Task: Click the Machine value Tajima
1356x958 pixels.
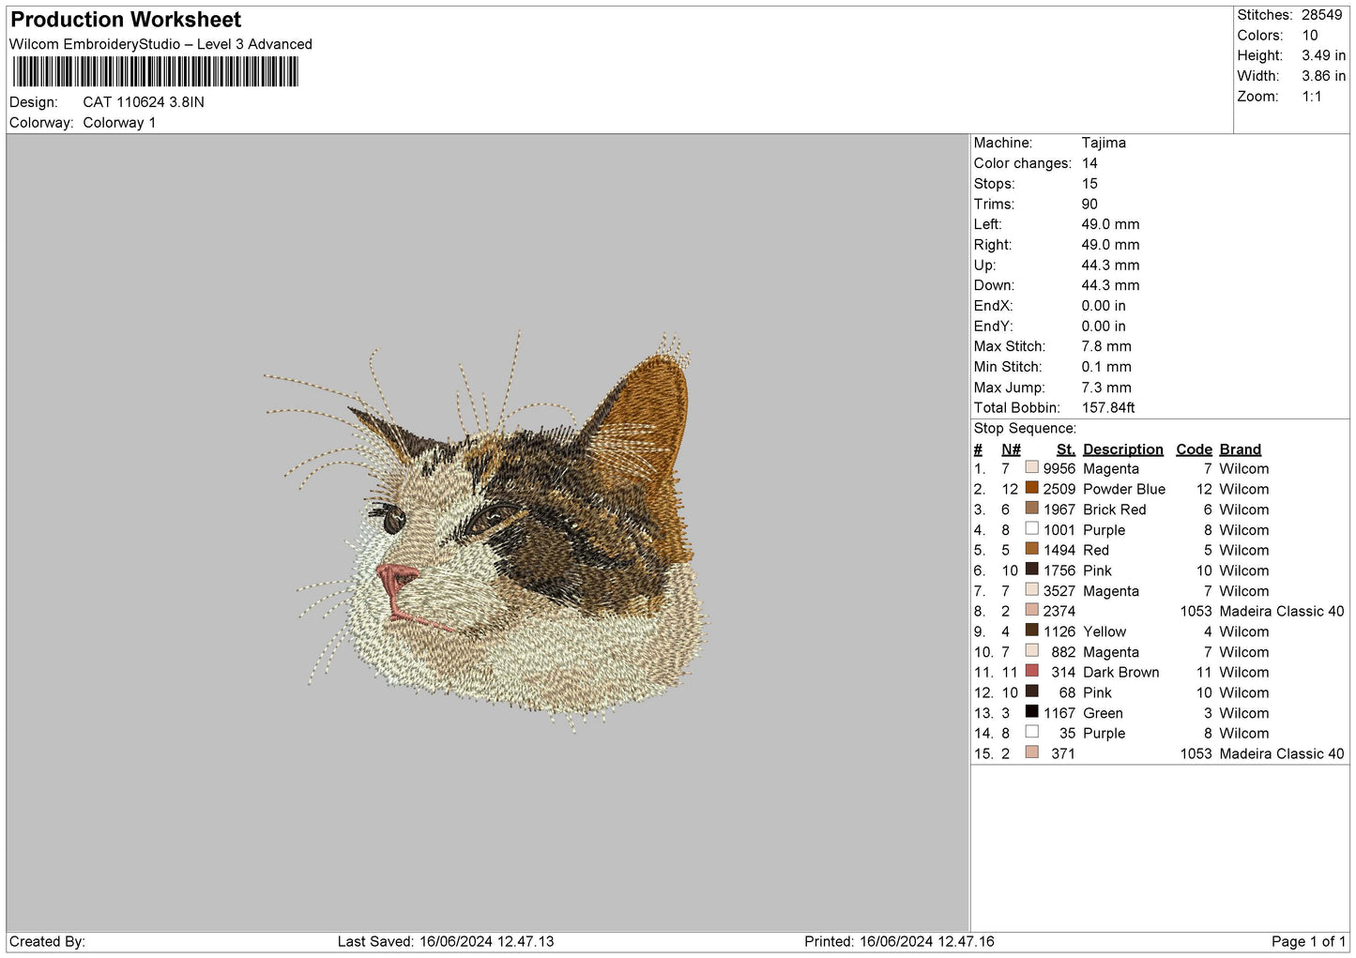Action: click(1104, 143)
